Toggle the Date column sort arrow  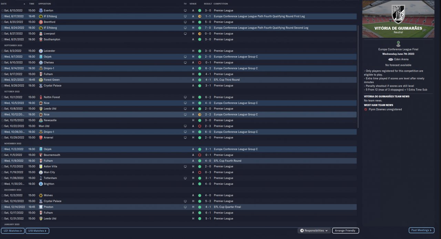[24, 4]
